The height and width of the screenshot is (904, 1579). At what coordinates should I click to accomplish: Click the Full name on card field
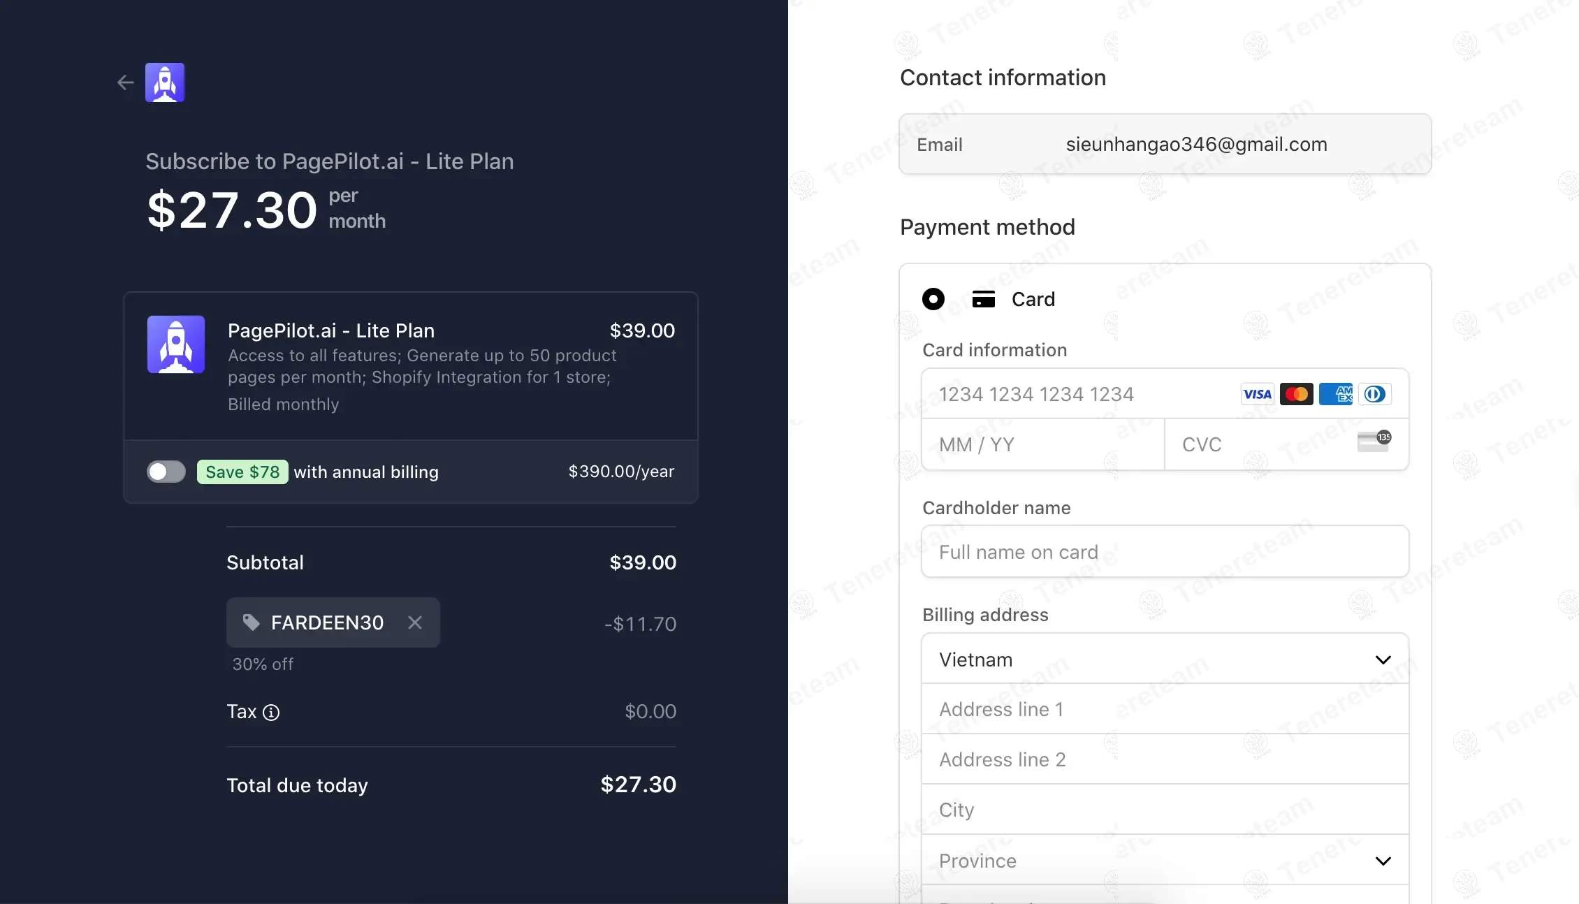(1165, 552)
